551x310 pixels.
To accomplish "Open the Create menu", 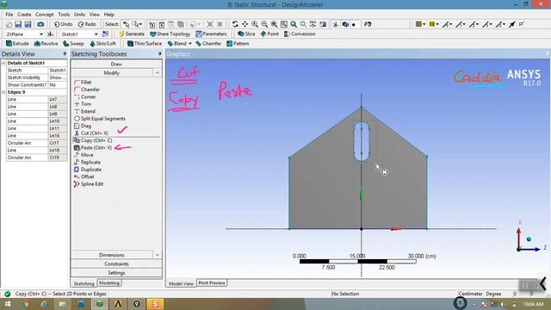I will (x=24, y=15).
